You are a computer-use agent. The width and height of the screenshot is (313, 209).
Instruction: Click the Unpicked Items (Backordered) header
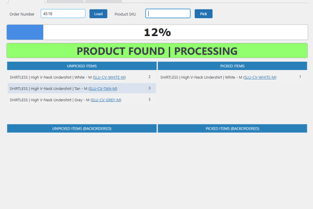[x=82, y=128]
